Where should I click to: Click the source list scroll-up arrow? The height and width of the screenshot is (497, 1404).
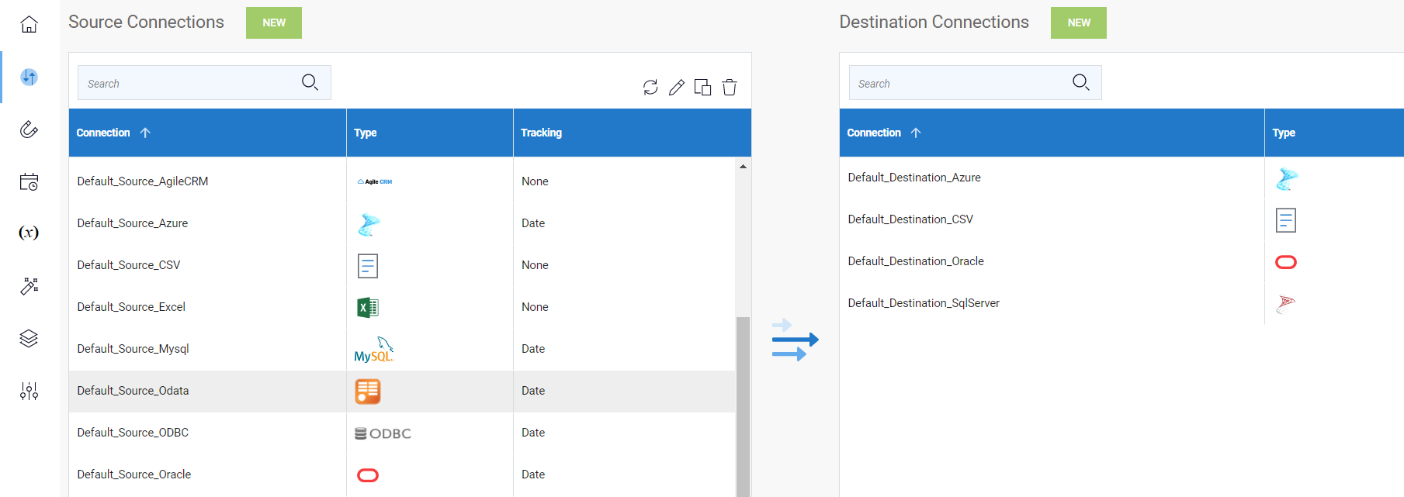(x=743, y=167)
